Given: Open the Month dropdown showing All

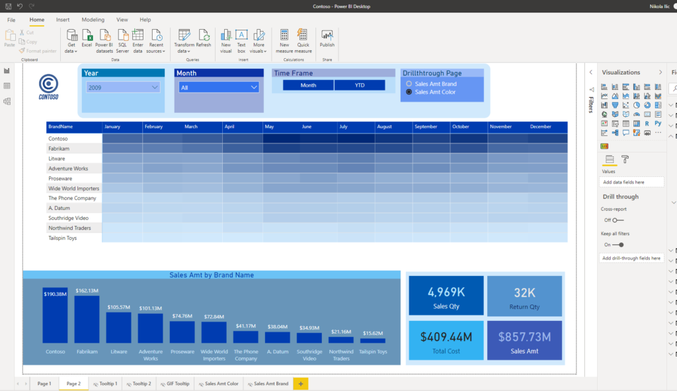Looking at the screenshot, I should point(219,88).
